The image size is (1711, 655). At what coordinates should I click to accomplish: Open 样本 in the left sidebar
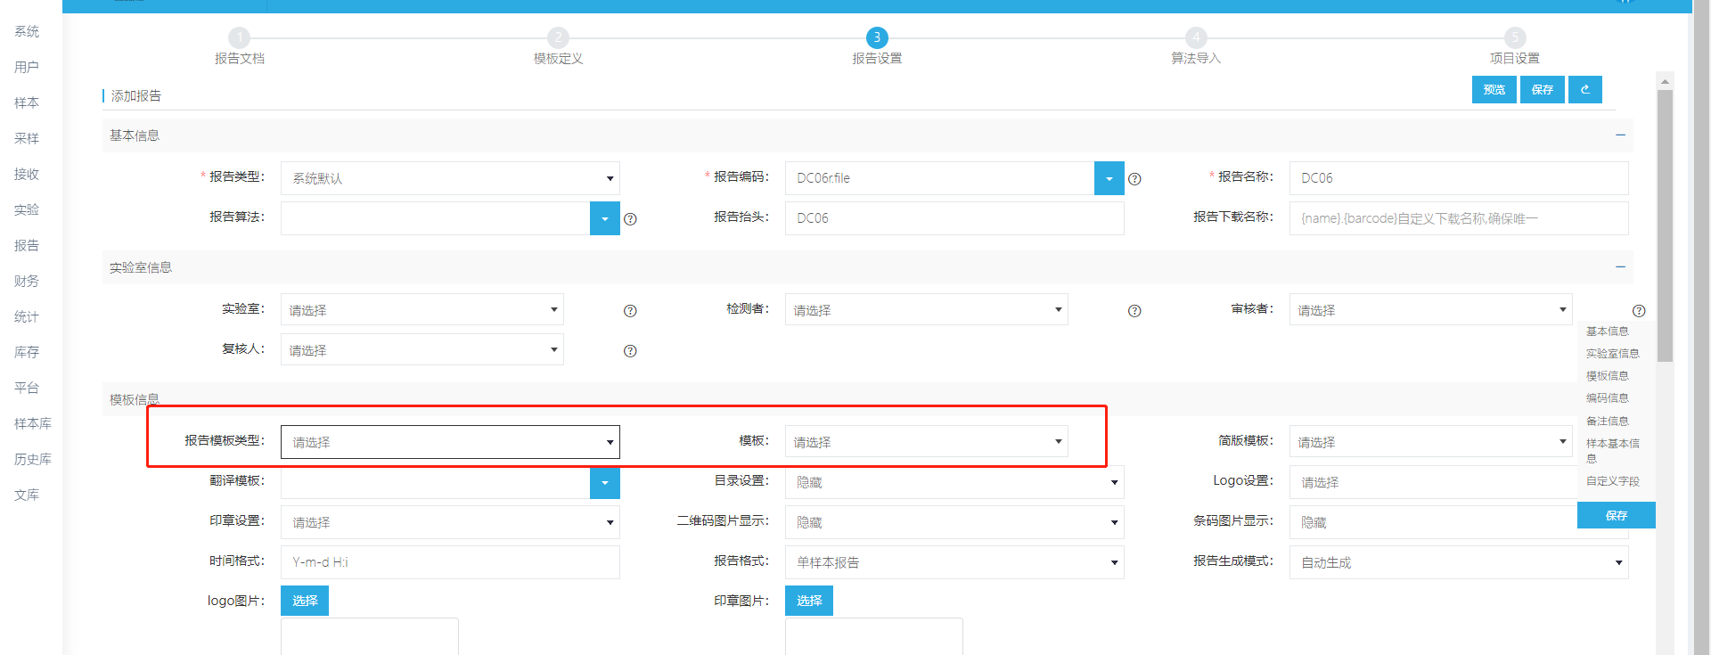27,102
